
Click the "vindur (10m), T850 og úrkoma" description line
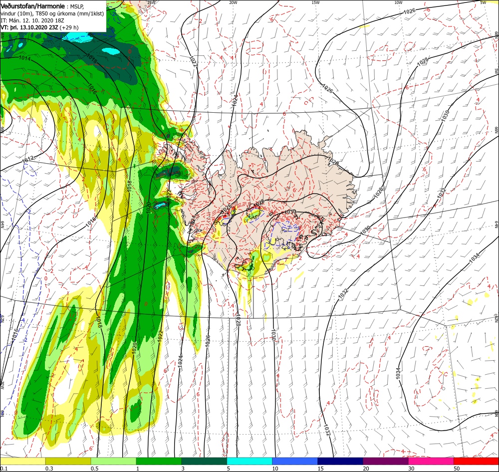[x=52, y=13]
